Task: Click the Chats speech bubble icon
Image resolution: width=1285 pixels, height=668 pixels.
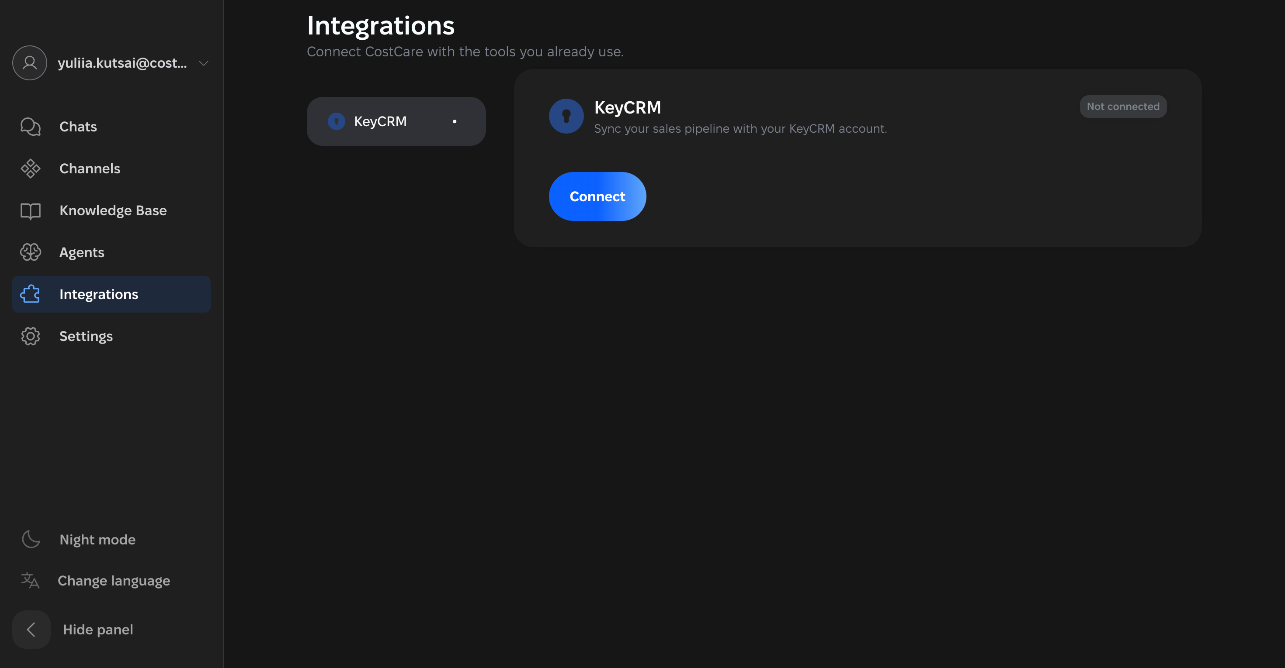Action: 31,127
